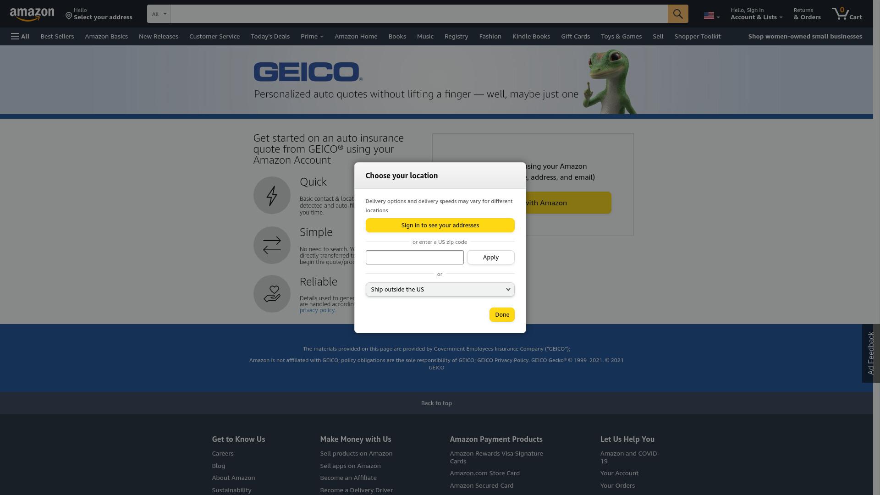Image resolution: width=880 pixels, height=495 pixels.
Task: Open Sell products on Amazon link
Action: tap(356, 453)
